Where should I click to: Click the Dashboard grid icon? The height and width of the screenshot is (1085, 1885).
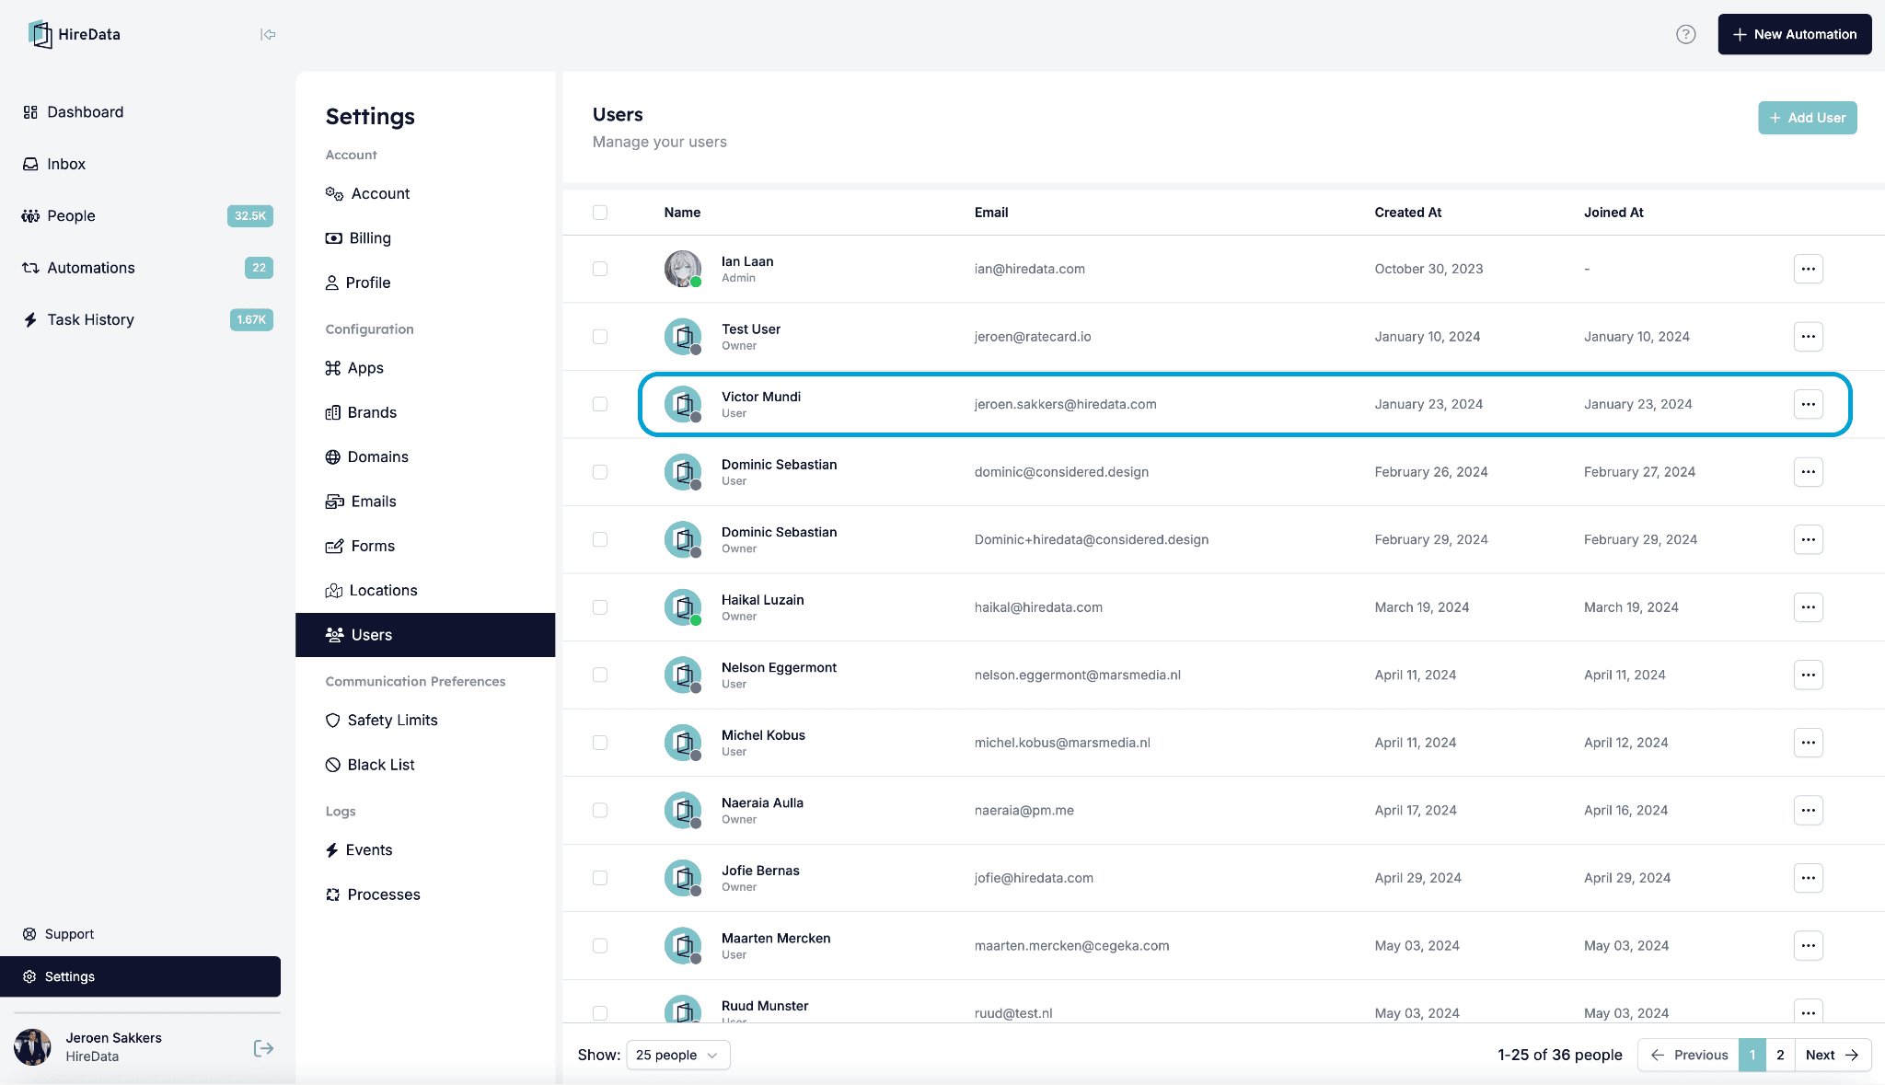[30, 112]
